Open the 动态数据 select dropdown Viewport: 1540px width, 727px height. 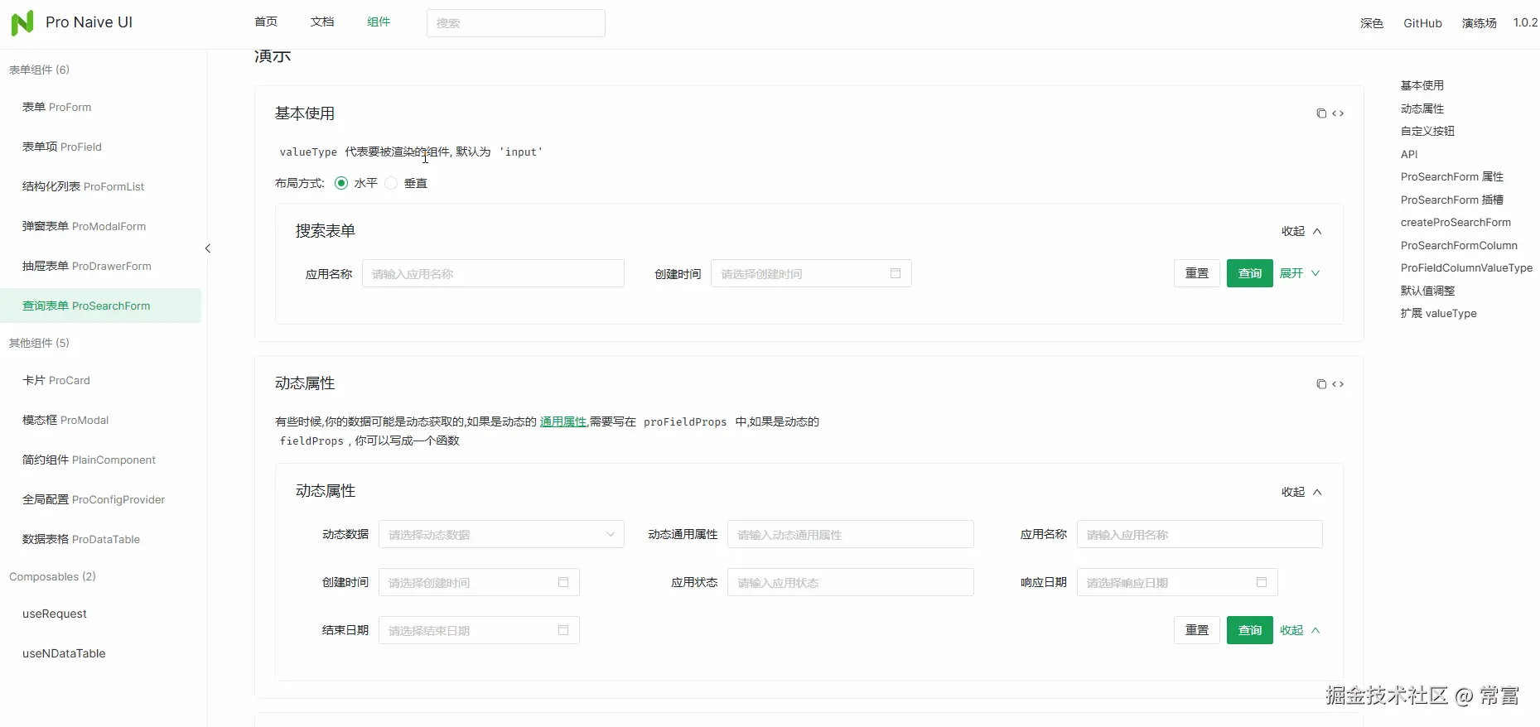pos(501,534)
